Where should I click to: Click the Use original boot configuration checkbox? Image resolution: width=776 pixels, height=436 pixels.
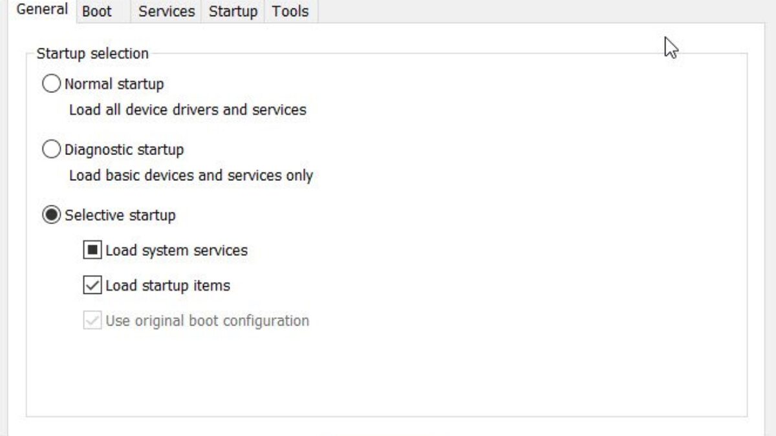[92, 320]
